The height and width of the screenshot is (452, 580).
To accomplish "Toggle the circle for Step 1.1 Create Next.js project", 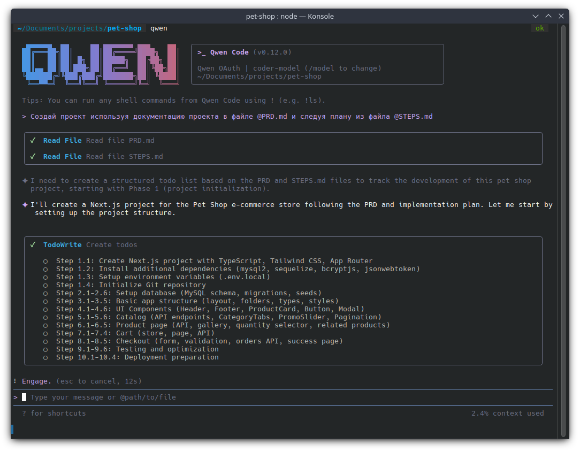I will coord(45,261).
